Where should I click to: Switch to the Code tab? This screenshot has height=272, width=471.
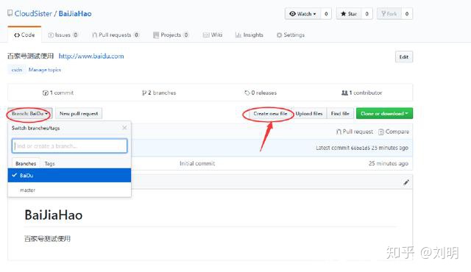pos(24,35)
